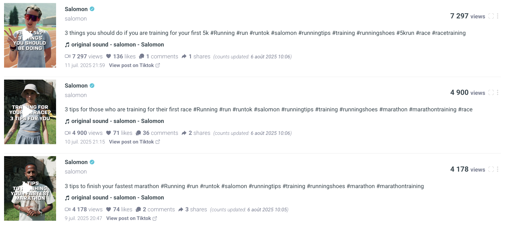Click the heart icon beside 136 likes

(x=109, y=56)
